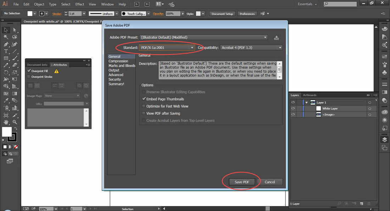Open the Adobe PDF Preset dropdown
Screen dimensions: 390x211
[x=204, y=37]
